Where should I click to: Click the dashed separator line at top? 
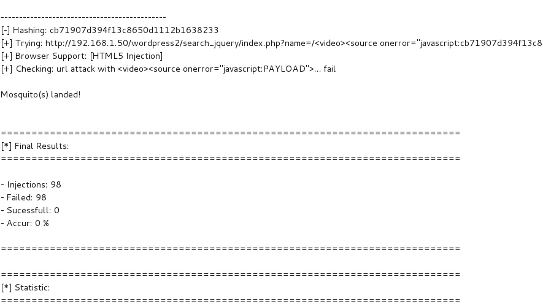click(x=83, y=17)
